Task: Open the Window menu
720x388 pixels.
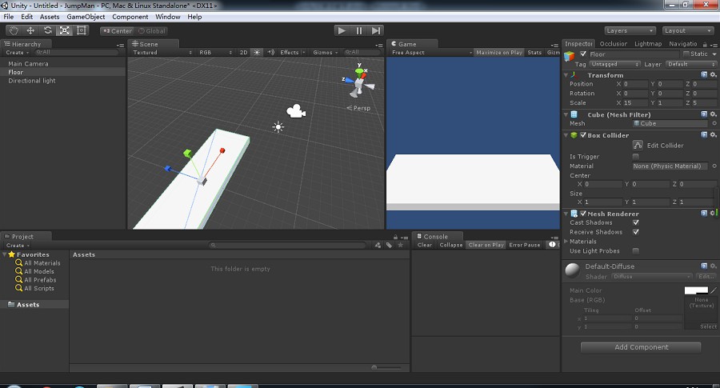Action: (x=168, y=17)
